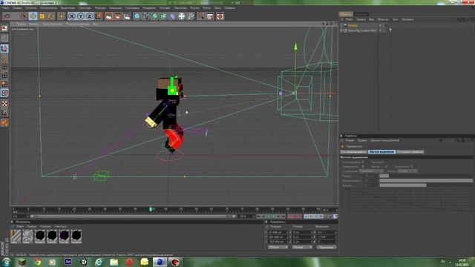Click the Применить button in coordinates
Image resolution: width=475 pixels, height=267 pixels.
tap(327, 247)
